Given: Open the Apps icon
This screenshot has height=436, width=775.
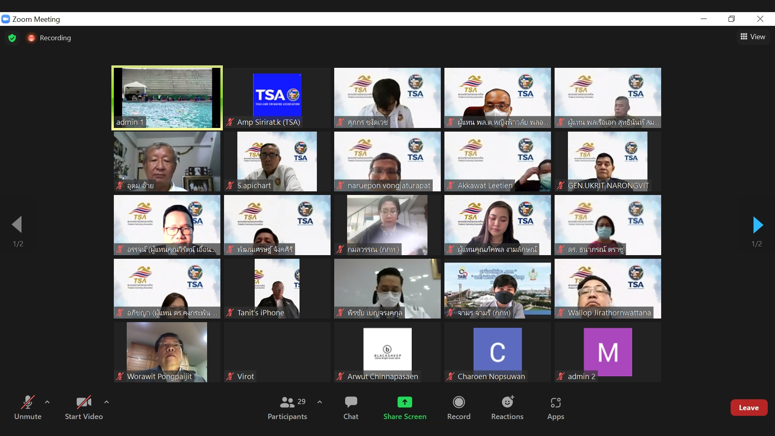Looking at the screenshot, I should coord(555,402).
